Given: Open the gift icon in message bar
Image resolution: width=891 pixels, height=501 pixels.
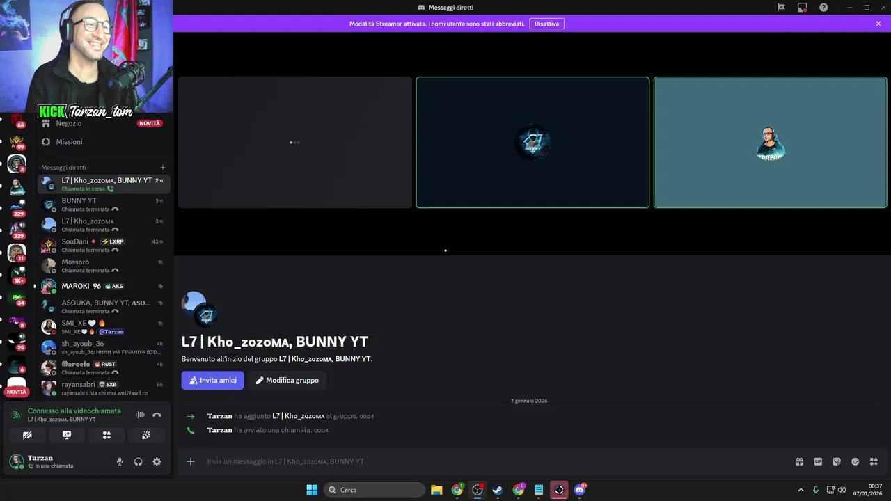Looking at the screenshot, I should point(800,461).
